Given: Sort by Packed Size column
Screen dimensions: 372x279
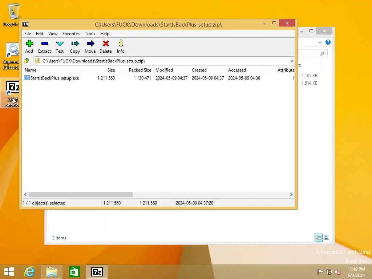Looking at the screenshot, I should [x=140, y=70].
